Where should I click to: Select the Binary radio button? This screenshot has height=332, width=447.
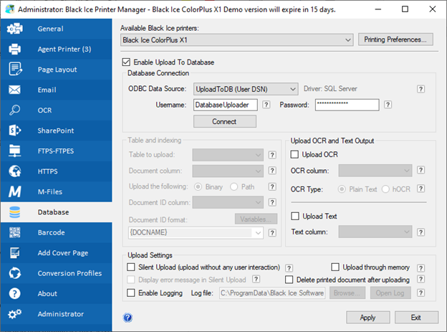pos(198,187)
